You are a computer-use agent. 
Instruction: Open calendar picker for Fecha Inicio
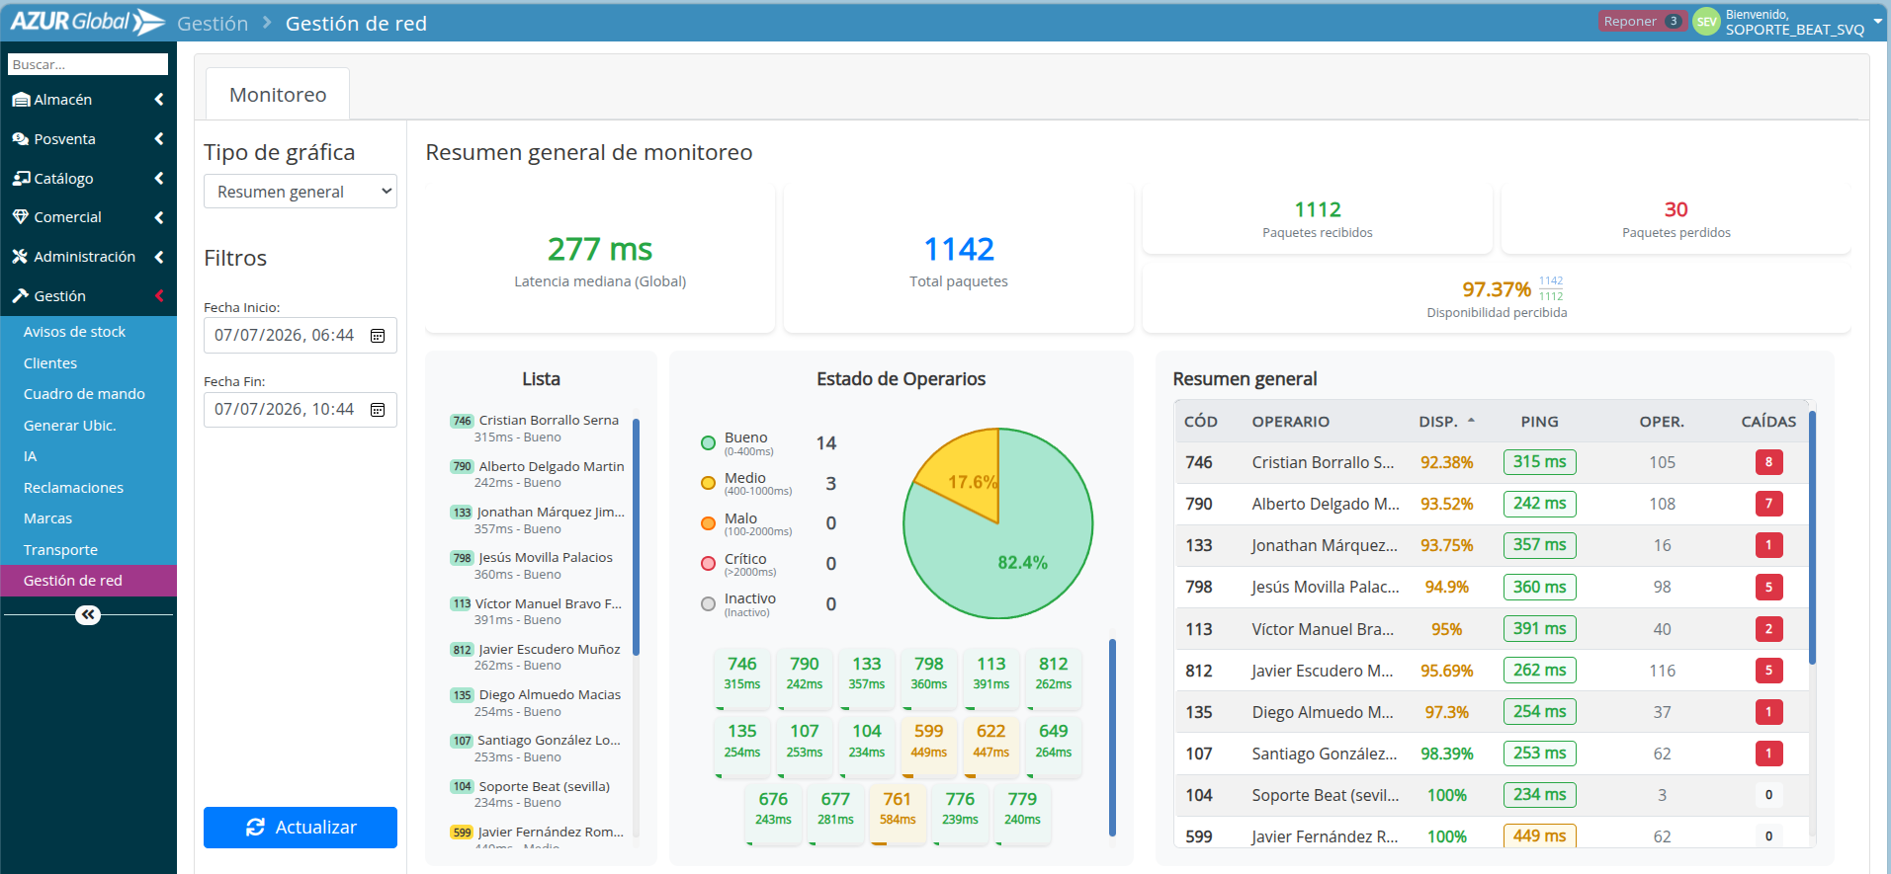click(x=378, y=336)
